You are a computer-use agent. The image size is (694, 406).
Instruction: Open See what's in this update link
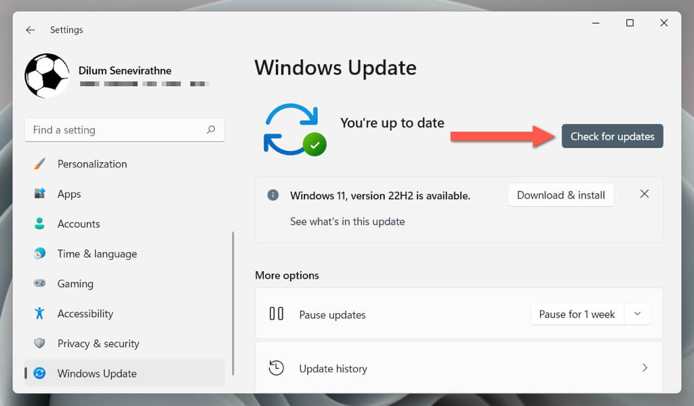click(x=348, y=222)
